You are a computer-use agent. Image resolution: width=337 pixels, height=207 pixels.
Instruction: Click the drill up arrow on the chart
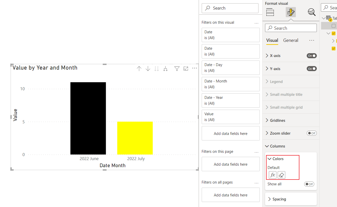coord(139,69)
